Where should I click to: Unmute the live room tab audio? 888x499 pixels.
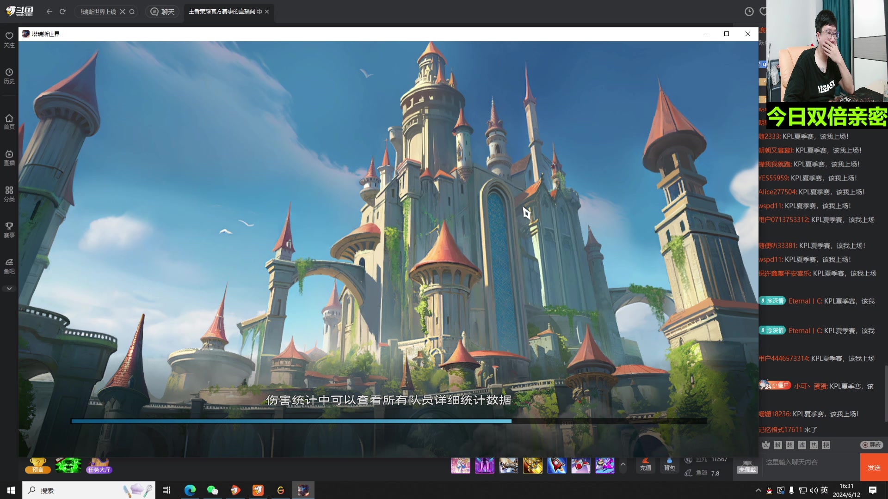[259, 12]
